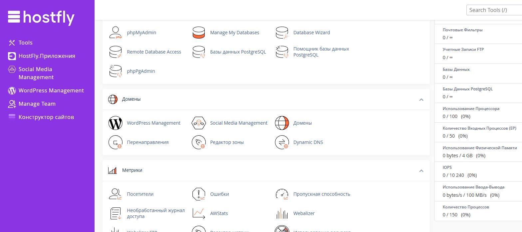The width and height of the screenshot is (522, 232).
Task: Open the Помощник базы данных PostgreSQL icon
Action: click(282, 52)
